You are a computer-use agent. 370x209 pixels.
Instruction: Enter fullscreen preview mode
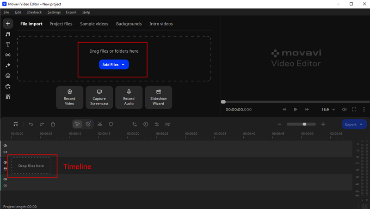[x=354, y=110]
